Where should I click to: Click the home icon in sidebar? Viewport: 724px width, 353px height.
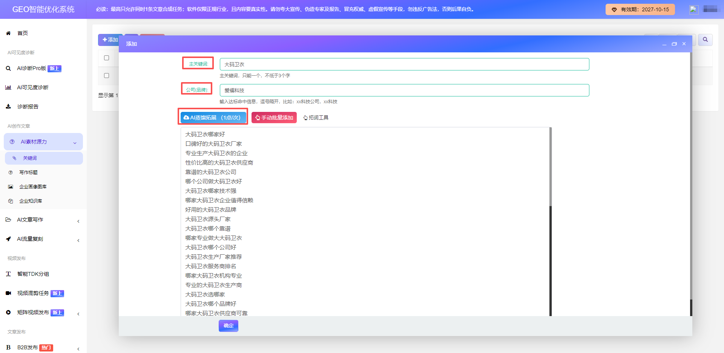pos(8,33)
